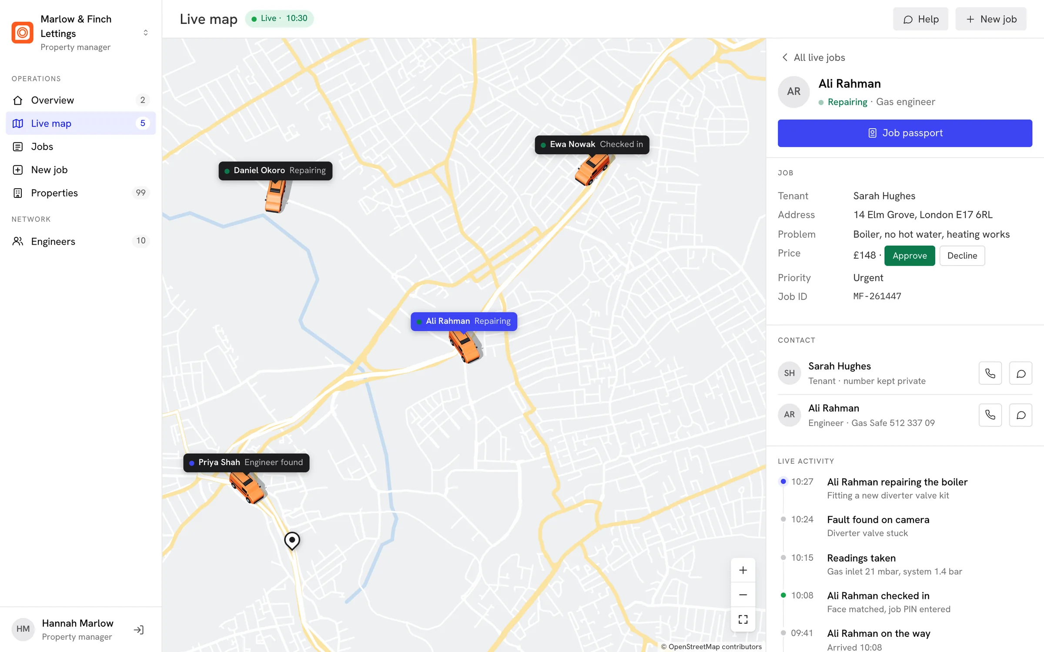Open the Job passport
1044x652 pixels.
pos(905,133)
